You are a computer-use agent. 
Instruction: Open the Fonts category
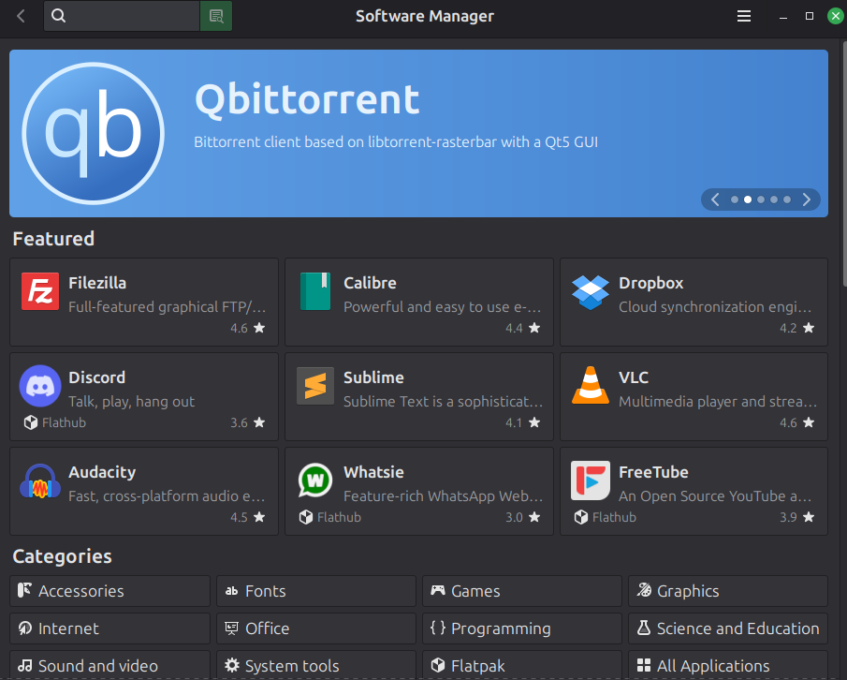[x=316, y=591]
